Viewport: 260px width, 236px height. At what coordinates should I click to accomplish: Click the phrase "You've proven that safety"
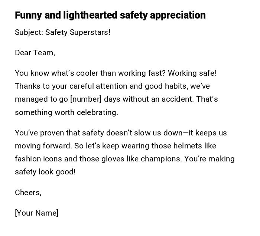[59, 133]
